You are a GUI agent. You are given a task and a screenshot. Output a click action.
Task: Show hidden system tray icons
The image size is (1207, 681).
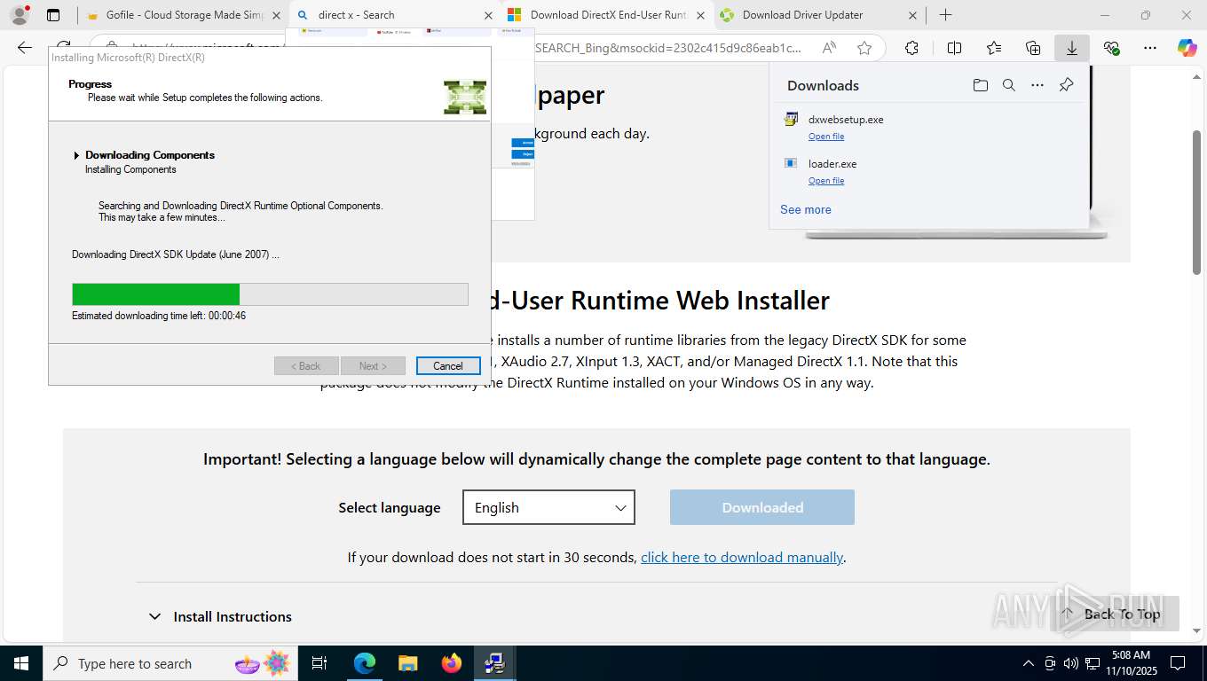click(x=1029, y=663)
